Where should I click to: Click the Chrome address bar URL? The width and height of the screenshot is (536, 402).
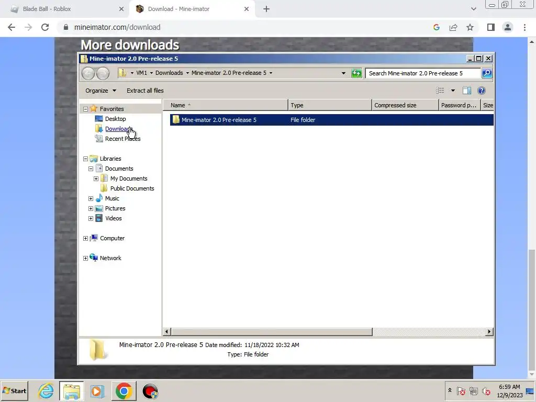pyautogui.click(x=117, y=27)
